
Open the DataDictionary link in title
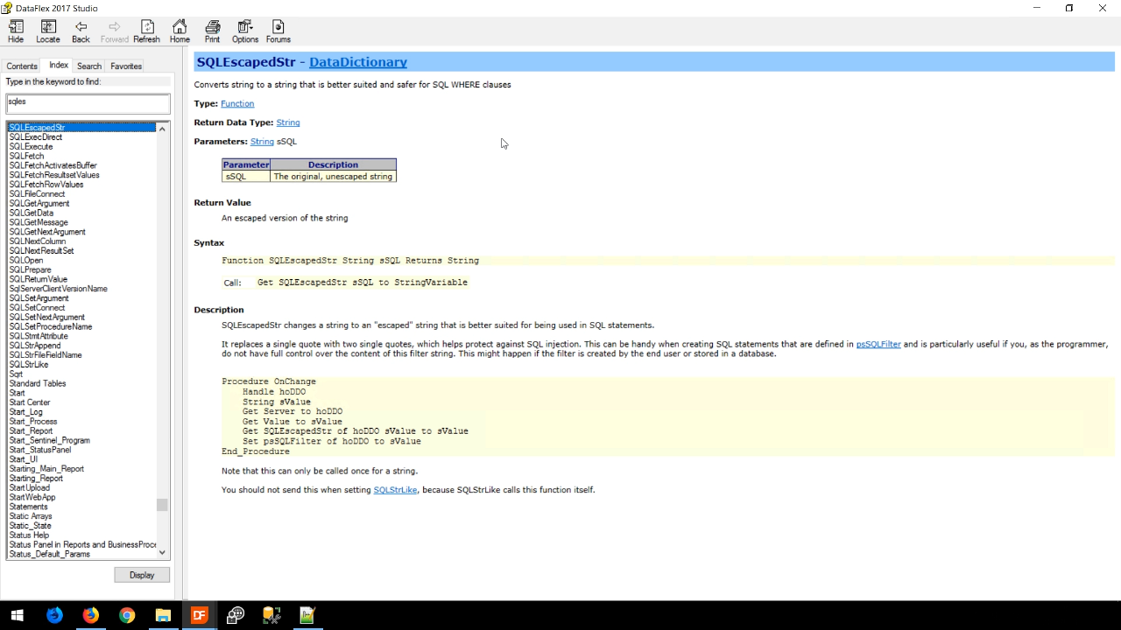(x=357, y=62)
